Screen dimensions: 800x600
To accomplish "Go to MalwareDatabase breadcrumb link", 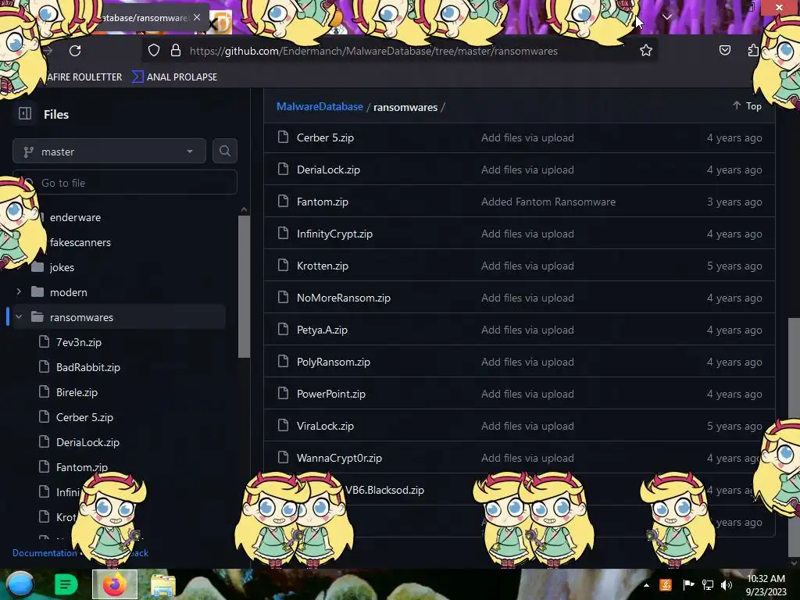I will (320, 106).
